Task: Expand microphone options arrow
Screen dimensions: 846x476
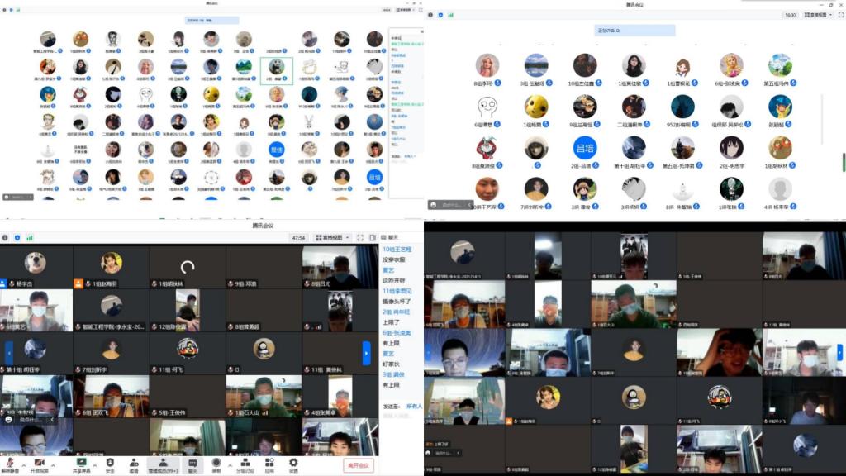Action: (x=21, y=463)
